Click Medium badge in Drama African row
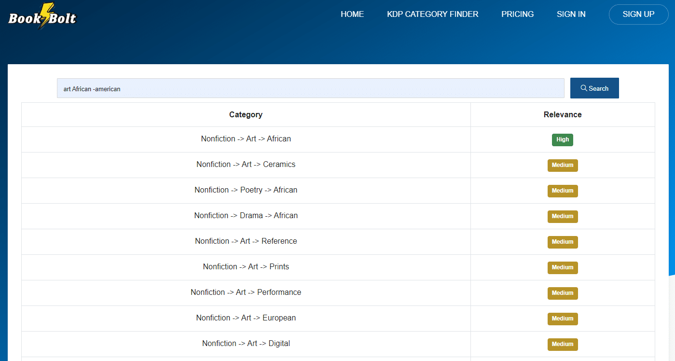Image resolution: width=675 pixels, height=361 pixels. 563,216
